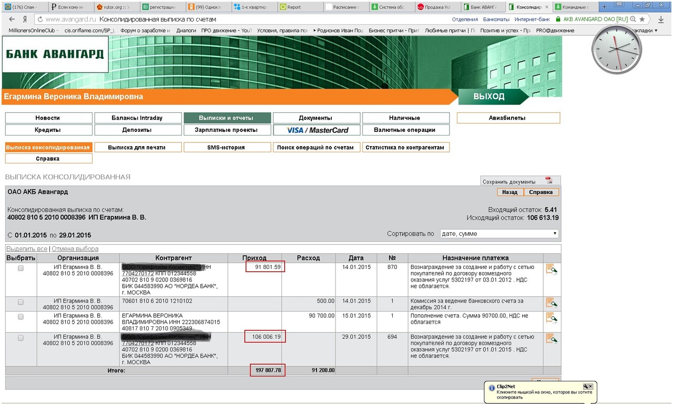673x404 pixels.
Task: Open Банкоматы link in address bar
Action: (496, 19)
